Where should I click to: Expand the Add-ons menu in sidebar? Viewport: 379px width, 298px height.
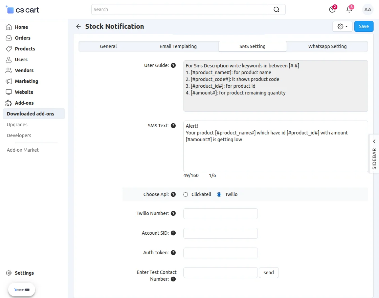pos(24,103)
